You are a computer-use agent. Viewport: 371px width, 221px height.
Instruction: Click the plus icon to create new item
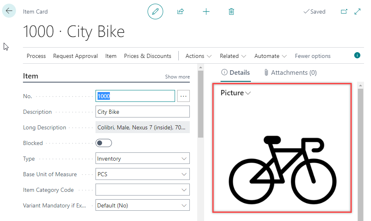[206, 12]
